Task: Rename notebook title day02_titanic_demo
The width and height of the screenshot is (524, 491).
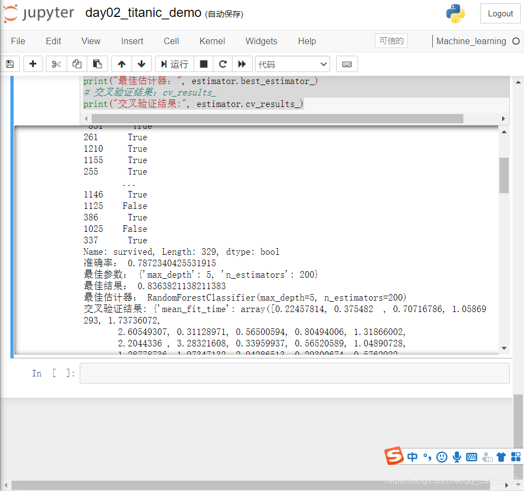Action: pyautogui.click(x=144, y=13)
